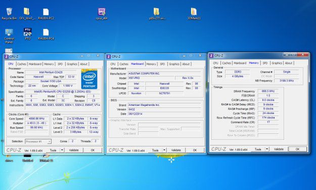Select the Memory tab in the Mainboard window
Viewport: 316px width, 190px height.
click(151, 64)
